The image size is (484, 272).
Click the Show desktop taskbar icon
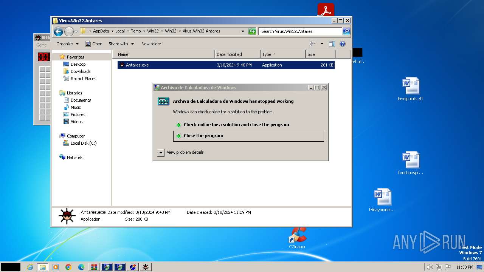point(480,267)
